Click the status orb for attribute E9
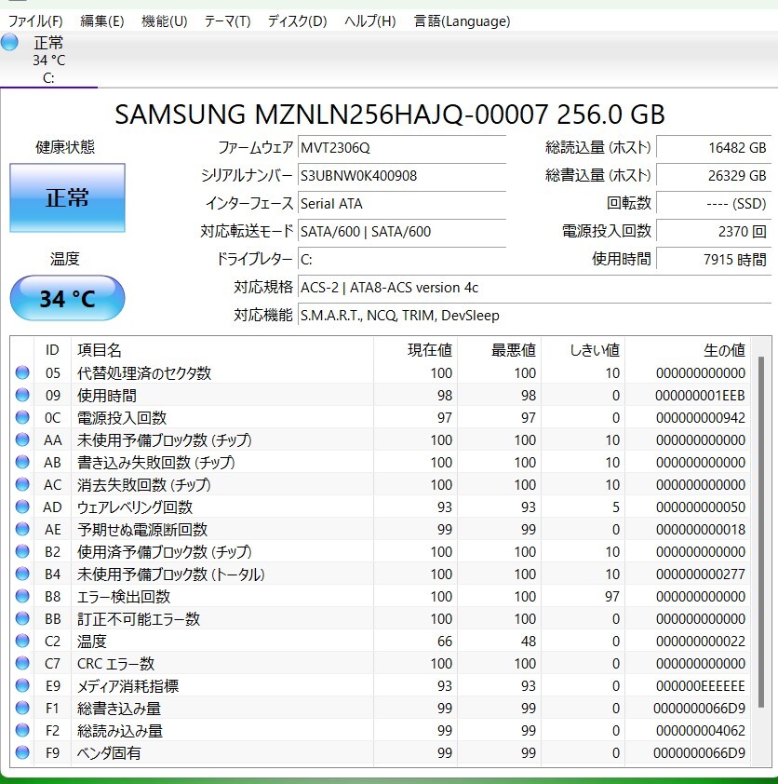Screen dimensions: 778x784 pos(22,685)
